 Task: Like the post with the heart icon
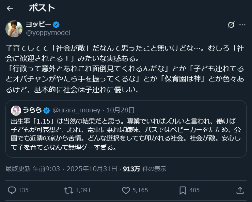pos(126,190)
